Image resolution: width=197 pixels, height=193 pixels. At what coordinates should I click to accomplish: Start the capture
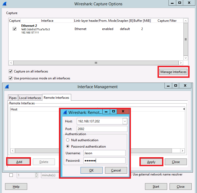point(156,186)
